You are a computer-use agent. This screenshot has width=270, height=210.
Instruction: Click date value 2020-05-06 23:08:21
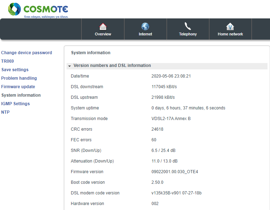coord(171,76)
